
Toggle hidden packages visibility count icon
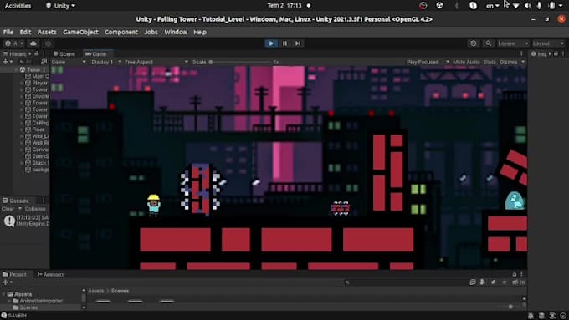tap(519, 282)
